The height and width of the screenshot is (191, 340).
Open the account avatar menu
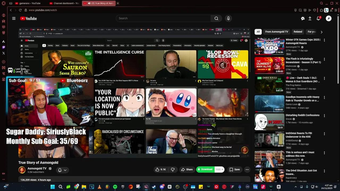click(x=329, y=18)
